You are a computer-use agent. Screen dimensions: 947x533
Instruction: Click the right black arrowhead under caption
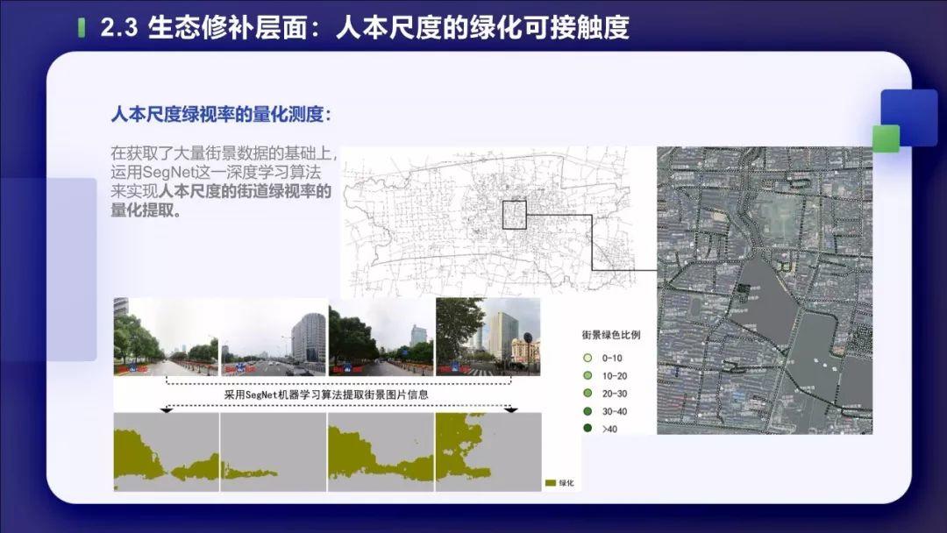511,410
